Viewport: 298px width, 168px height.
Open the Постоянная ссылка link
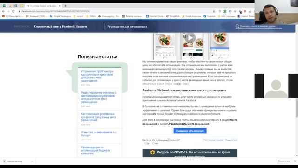coord(213,140)
